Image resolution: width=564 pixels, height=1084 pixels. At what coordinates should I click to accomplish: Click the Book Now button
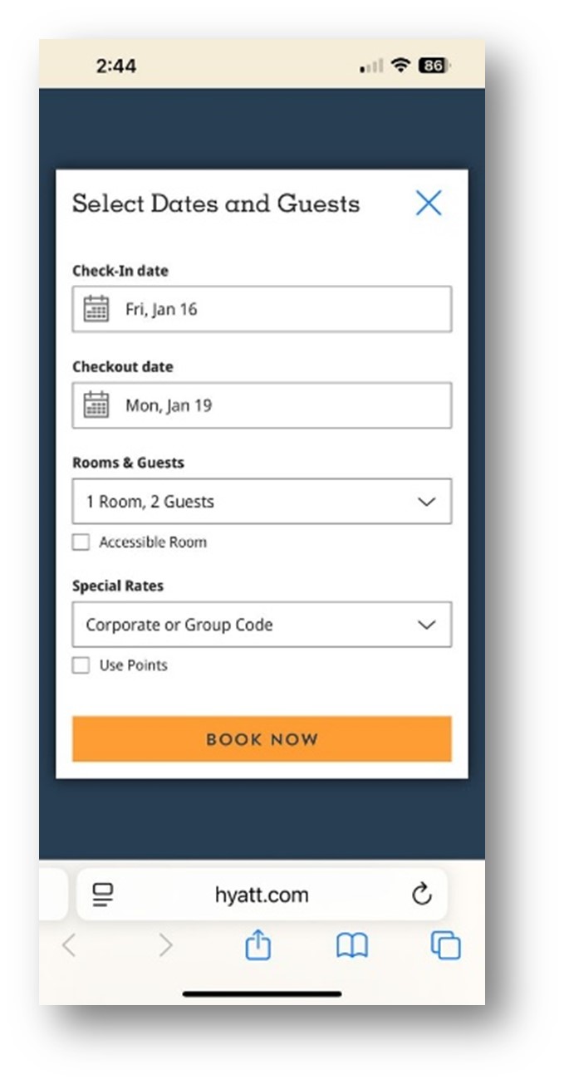262,739
